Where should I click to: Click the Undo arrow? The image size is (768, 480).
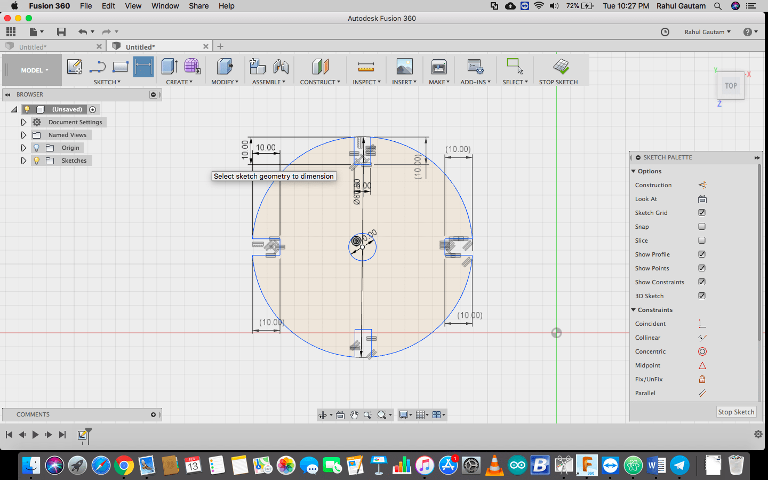[x=83, y=32]
